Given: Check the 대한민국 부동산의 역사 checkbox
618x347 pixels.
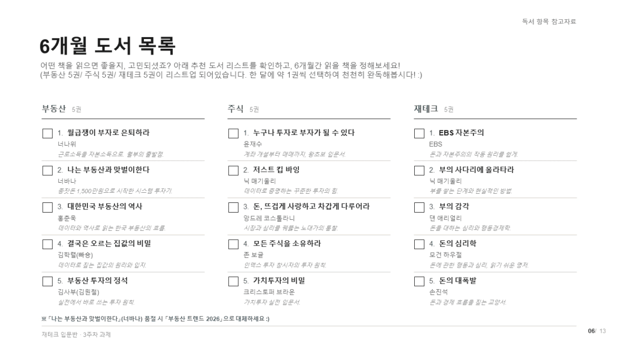Looking at the screenshot, I should (x=47, y=207).
